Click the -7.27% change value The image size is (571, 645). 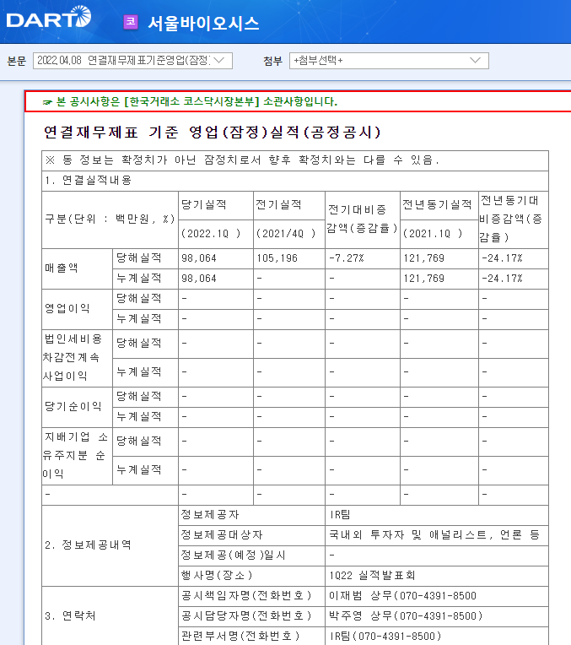[x=347, y=258]
